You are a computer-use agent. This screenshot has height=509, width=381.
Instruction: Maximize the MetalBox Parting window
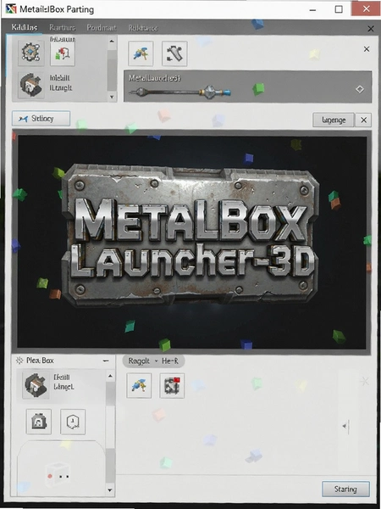339,9
